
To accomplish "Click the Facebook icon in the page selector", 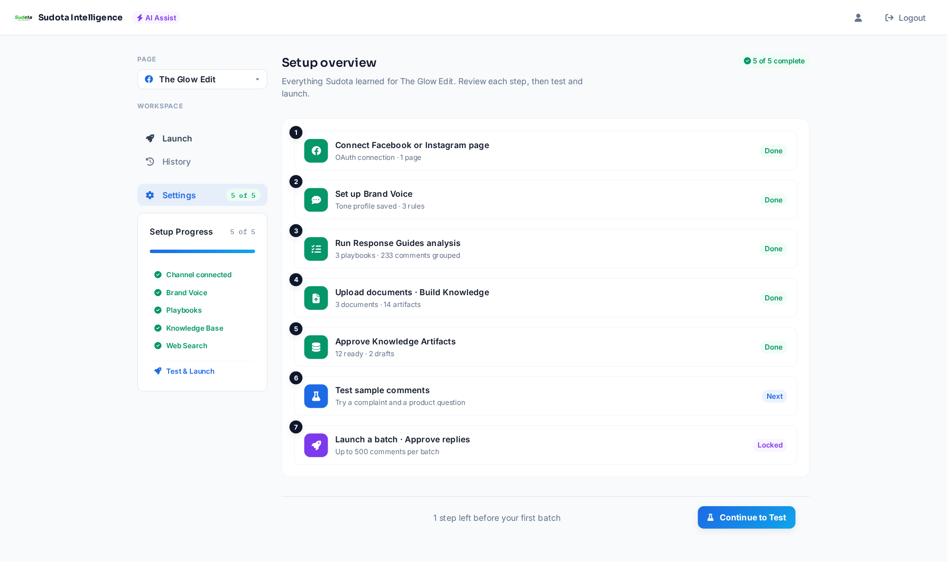I will [149, 79].
